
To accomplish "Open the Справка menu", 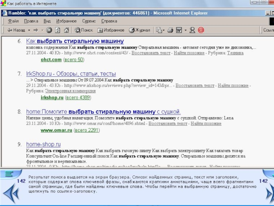I will [109, 21].
